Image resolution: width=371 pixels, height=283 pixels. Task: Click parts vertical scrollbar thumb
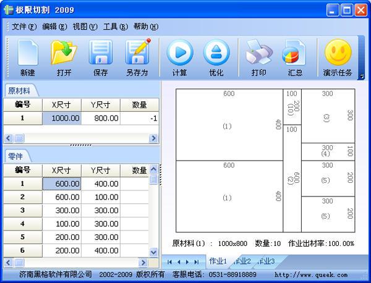(153, 179)
